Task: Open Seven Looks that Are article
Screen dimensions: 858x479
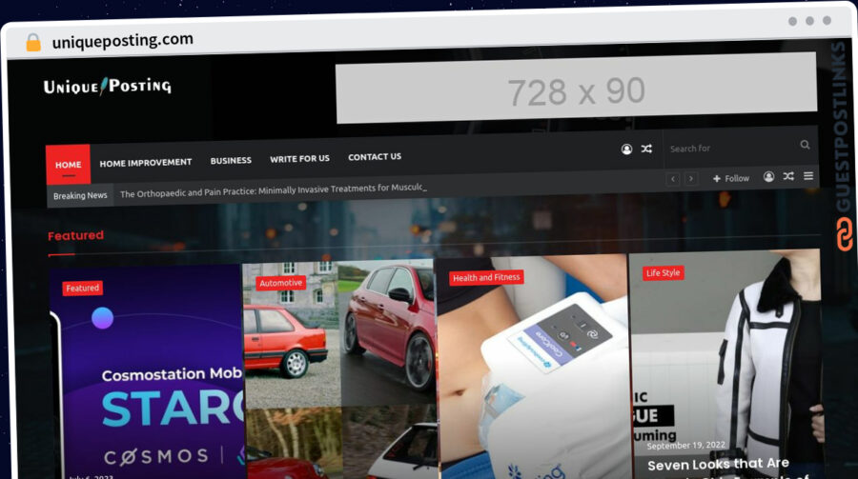Action: 718,465
